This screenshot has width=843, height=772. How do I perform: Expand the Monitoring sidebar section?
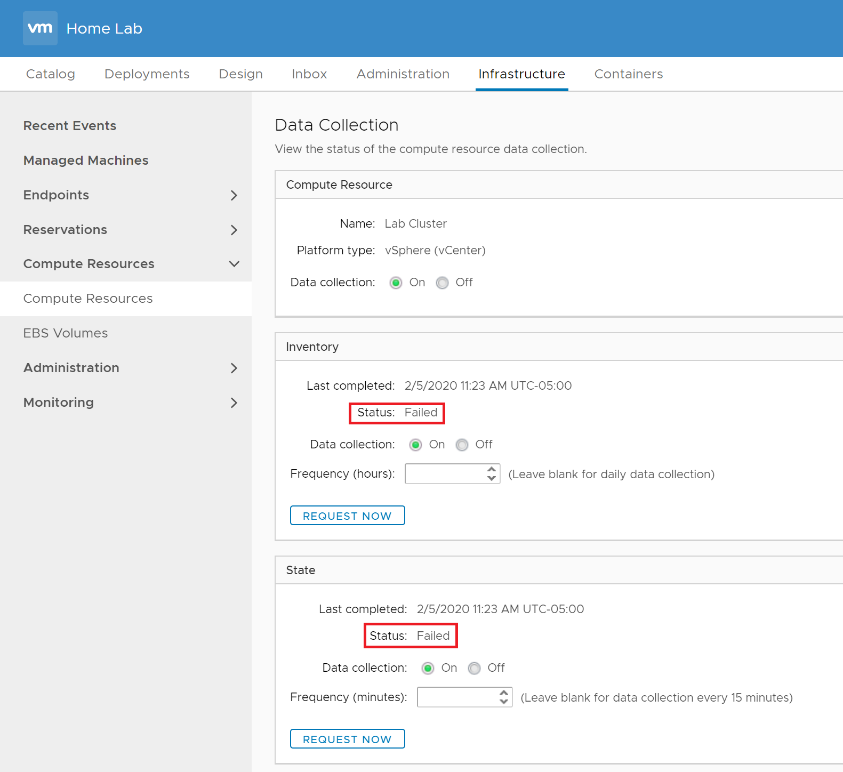[x=234, y=403]
